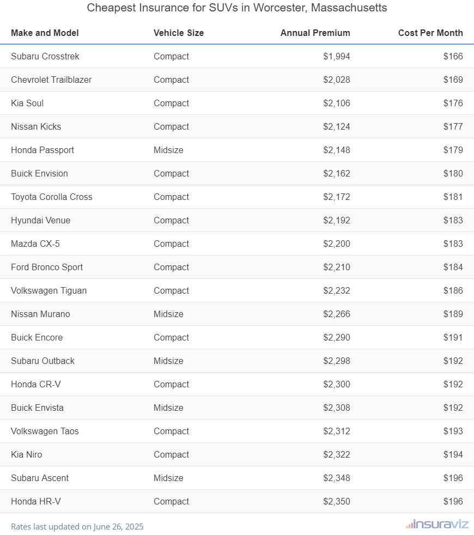
Task: Click the Annual Premium column header
Action: click(x=315, y=33)
